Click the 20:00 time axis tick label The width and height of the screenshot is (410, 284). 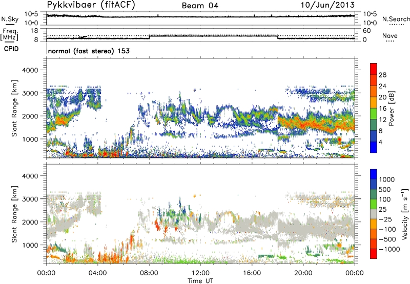pos(303,273)
